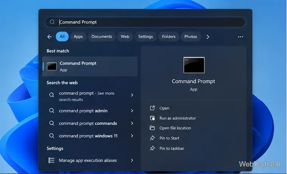Open Command Prompt best match result
This screenshot has height=174, width=287.
tap(90, 66)
